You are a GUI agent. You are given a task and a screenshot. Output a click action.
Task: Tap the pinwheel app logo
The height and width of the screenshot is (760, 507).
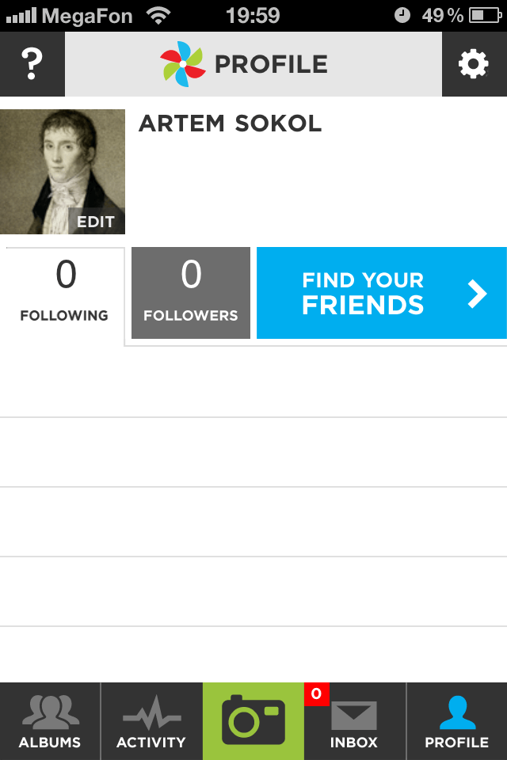click(x=182, y=64)
